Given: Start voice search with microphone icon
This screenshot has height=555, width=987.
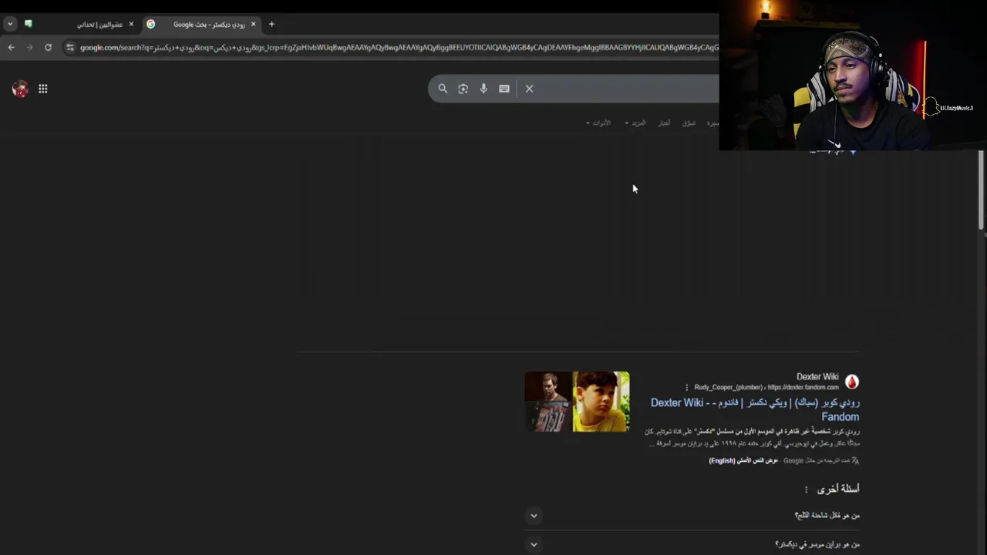Looking at the screenshot, I should tap(483, 89).
